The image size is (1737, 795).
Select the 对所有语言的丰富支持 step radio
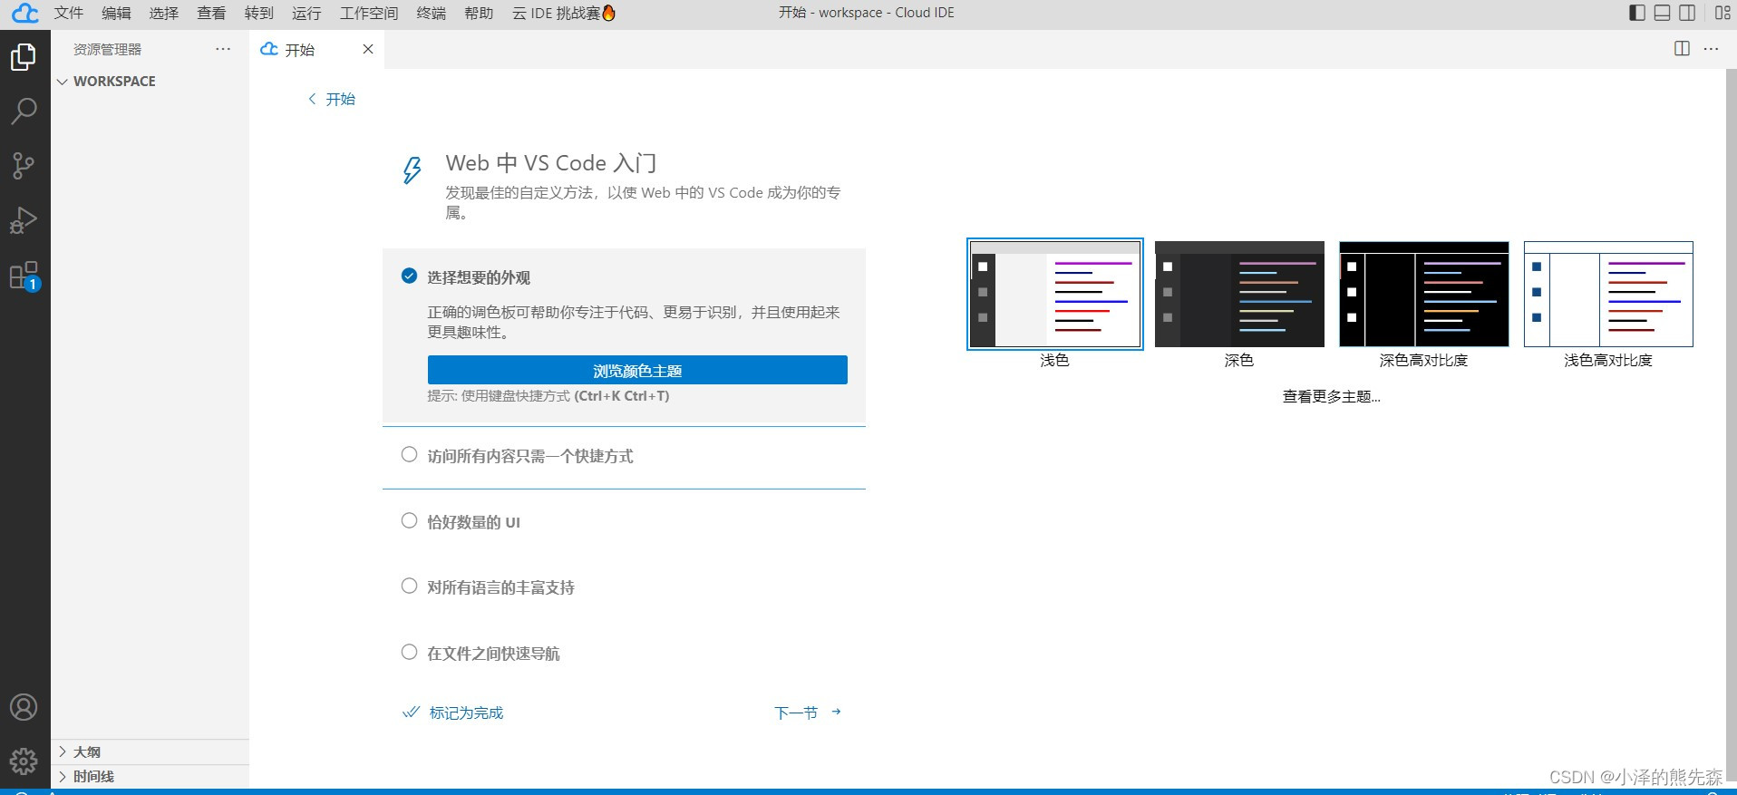409,586
